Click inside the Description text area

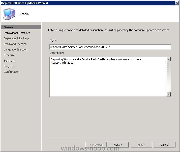click(108, 77)
